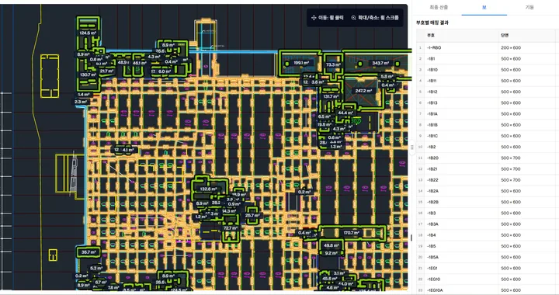Click the 500 × 700 value in -1B22 row

(x=511, y=180)
